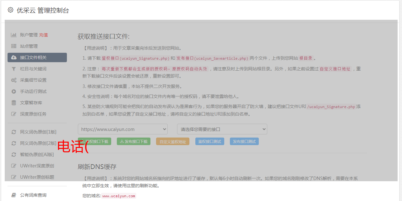Click the play icon for 手动运行测试
Viewport: 402px width, 201px height.
point(14,91)
